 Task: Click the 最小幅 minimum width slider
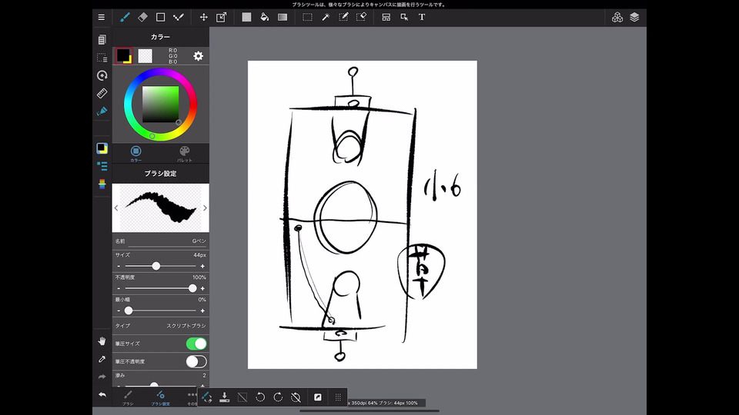pyautogui.click(x=160, y=311)
